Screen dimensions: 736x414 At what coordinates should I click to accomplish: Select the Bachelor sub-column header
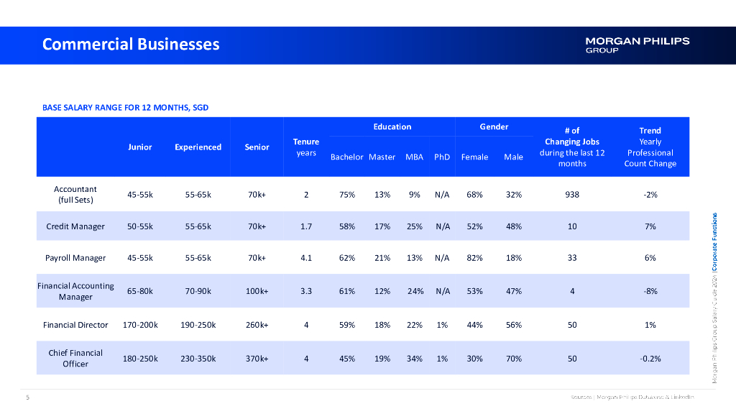click(x=346, y=157)
